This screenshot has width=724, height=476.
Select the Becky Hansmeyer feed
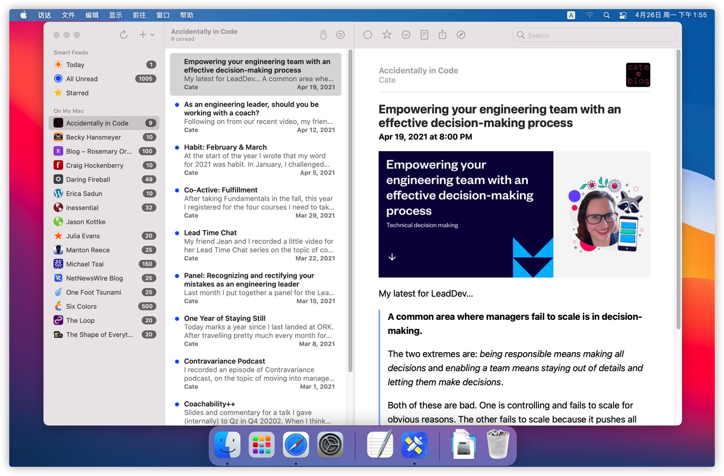point(105,137)
